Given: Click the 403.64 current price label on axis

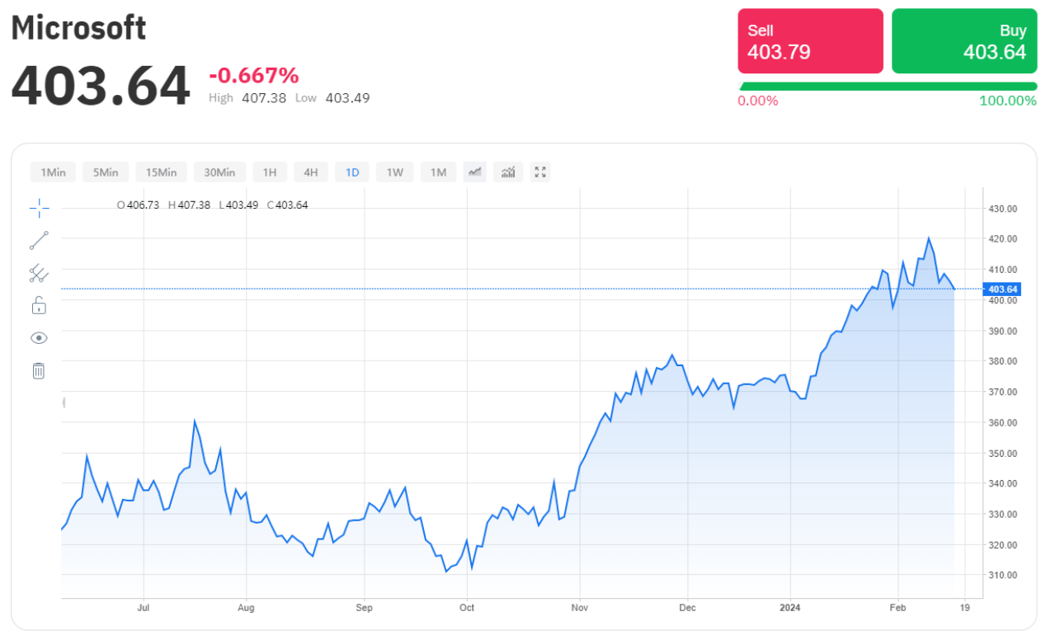Looking at the screenshot, I should tap(1003, 289).
